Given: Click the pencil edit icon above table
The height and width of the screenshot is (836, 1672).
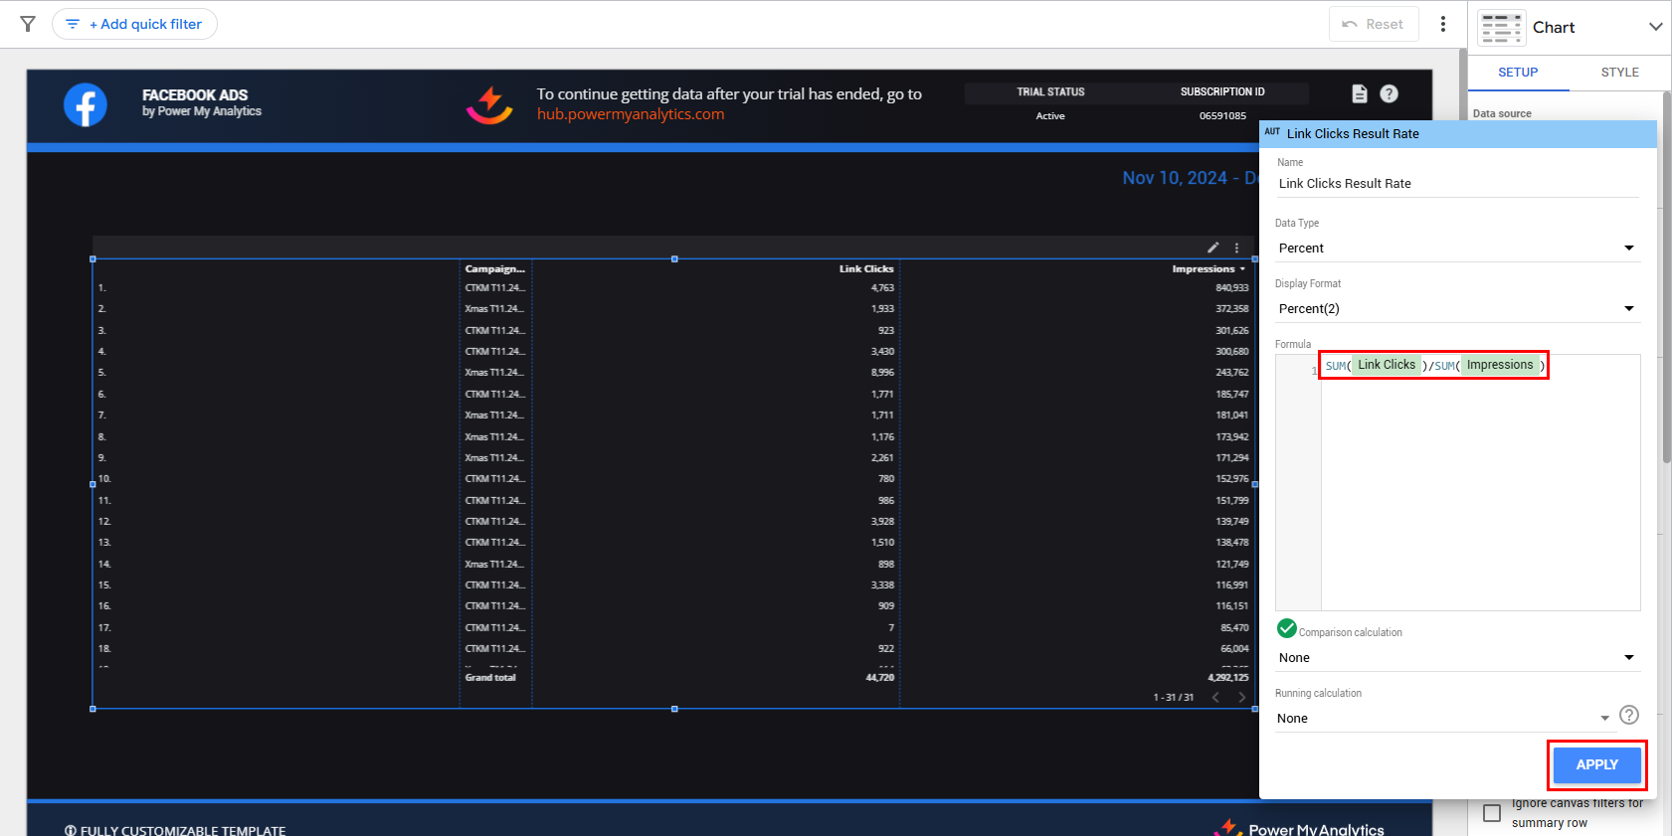Looking at the screenshot, I should click(1212, 248).
